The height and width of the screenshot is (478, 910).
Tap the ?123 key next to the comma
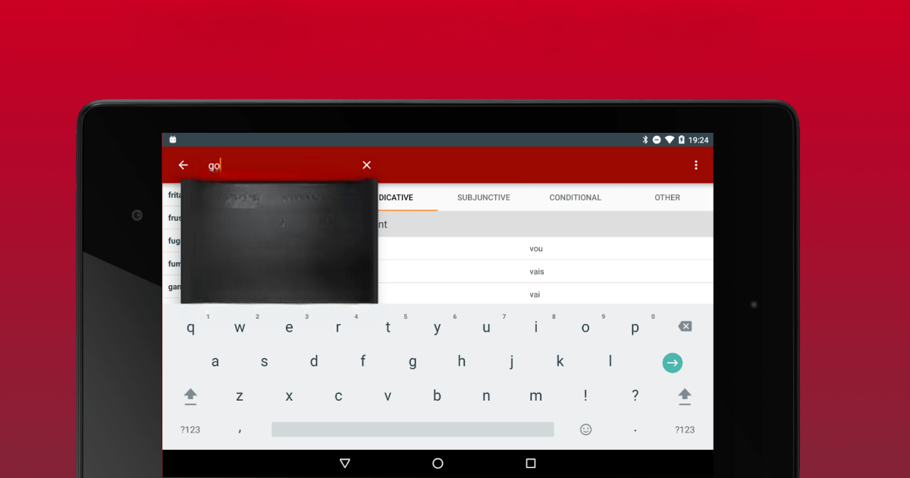click(190, 429)
